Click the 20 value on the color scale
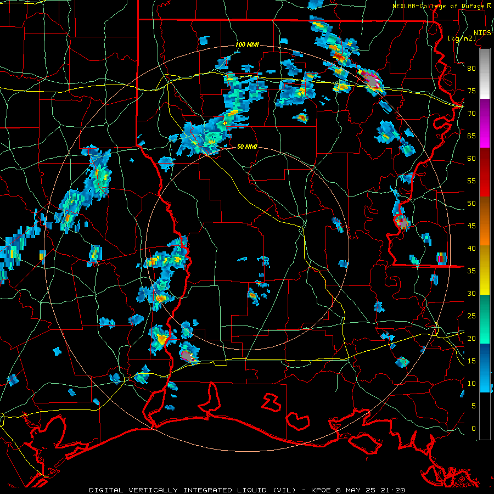Viewport: 494px width, 494px height. click(471, 338)
